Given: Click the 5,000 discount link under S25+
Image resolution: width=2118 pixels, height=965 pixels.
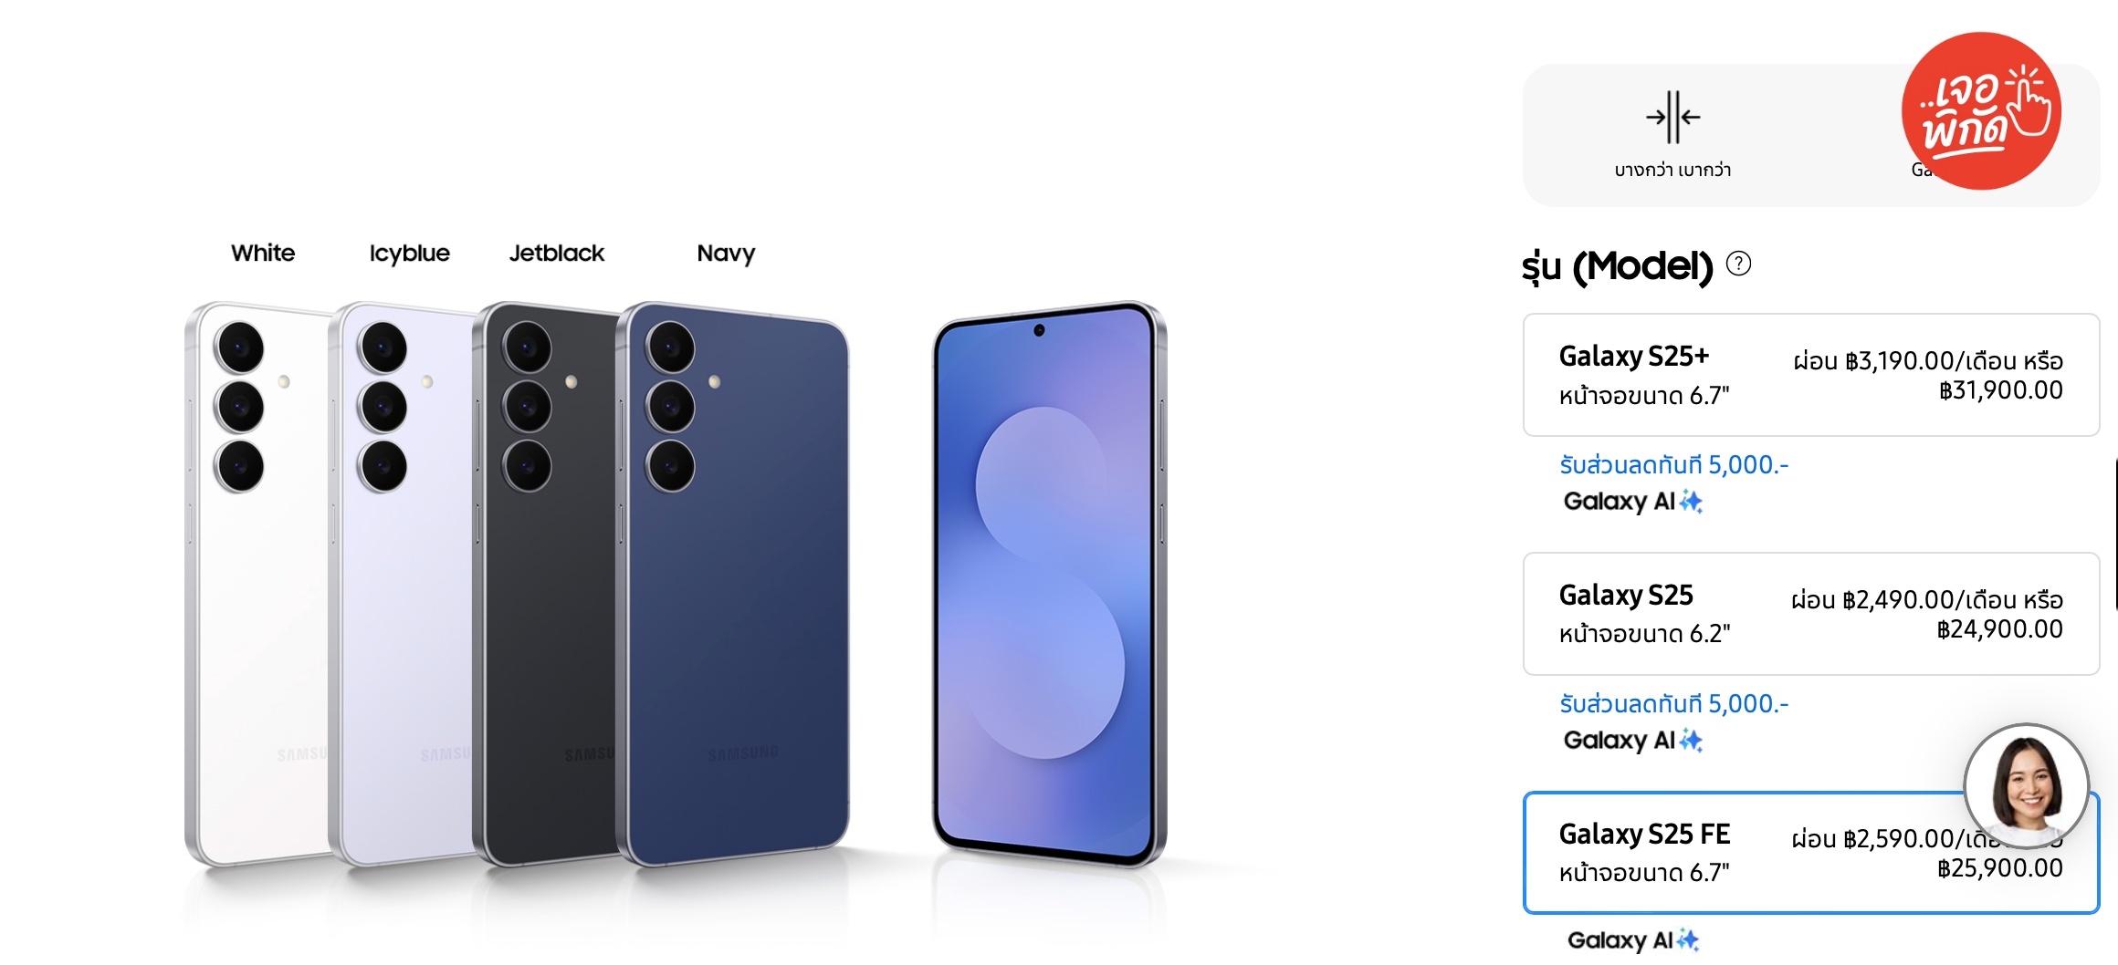Looking at the screenshot, I should pyautogui.click(x=1673, y=465).
